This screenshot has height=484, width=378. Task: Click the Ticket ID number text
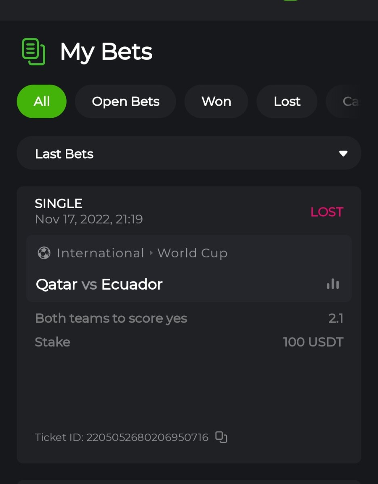click(x=147, y=437)
